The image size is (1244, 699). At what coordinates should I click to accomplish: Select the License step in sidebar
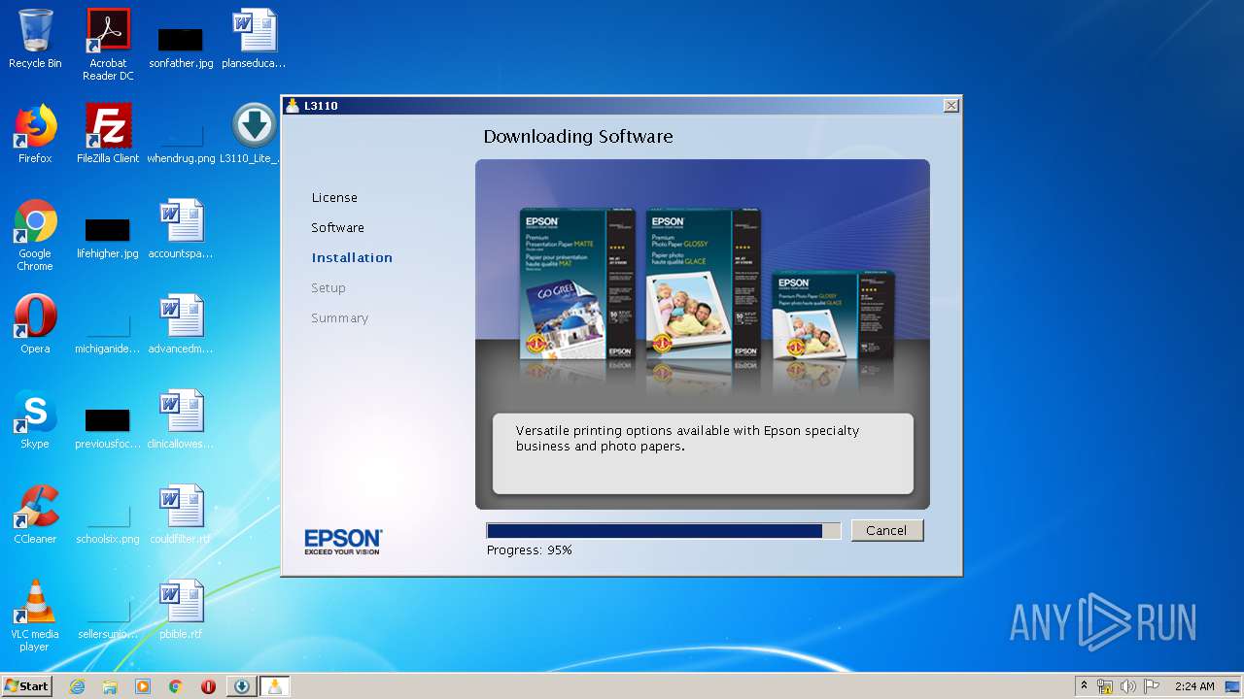[x=334, y=197]
